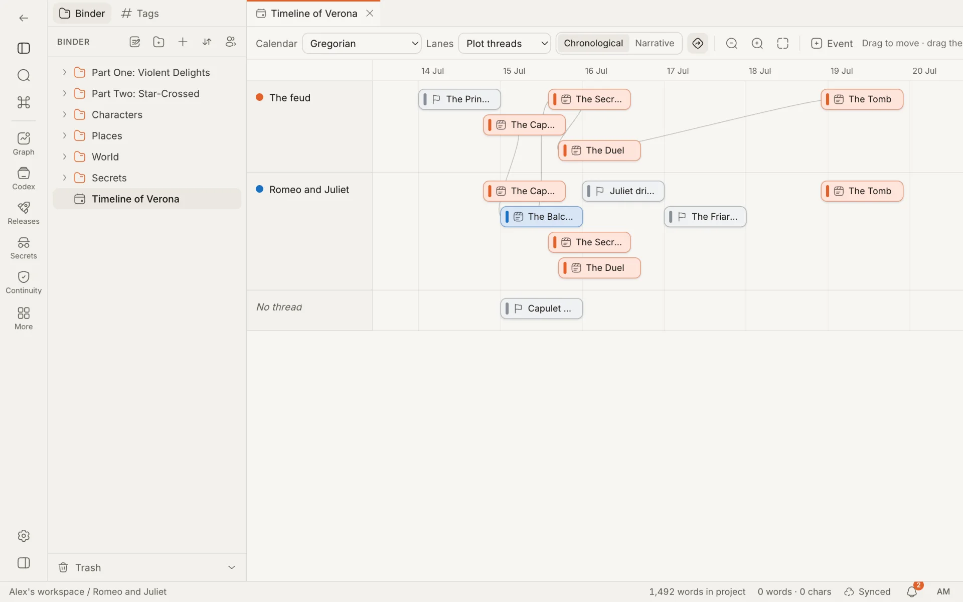The height and width of the screenshot is (602, 963).
Task: Toggle the right panel icon at bottom
Action: click(x=24, y=563)
